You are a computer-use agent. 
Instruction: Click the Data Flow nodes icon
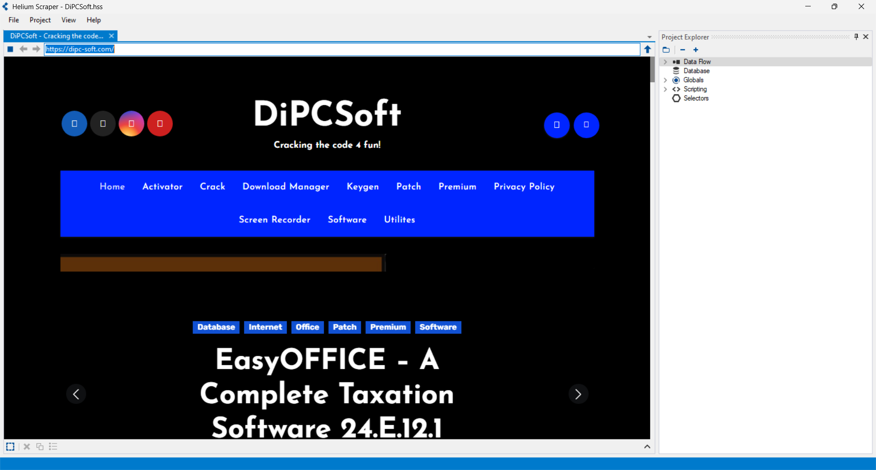pyautogui.click(x=676, y=62)
